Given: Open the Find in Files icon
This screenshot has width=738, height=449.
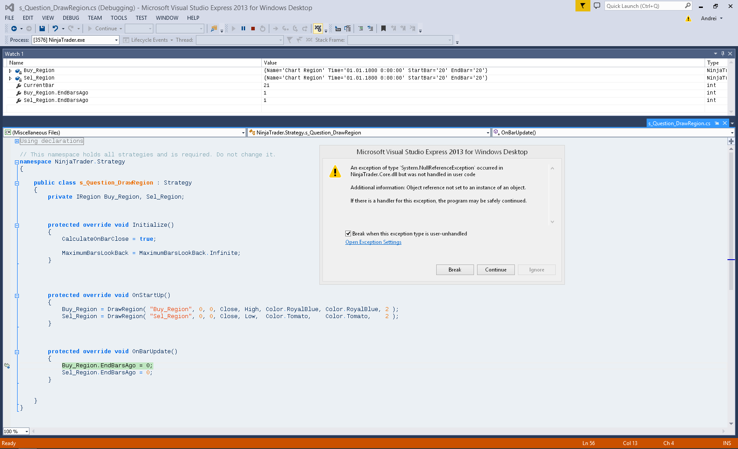Looking at the screenshot, I should [x=214, y=29].
